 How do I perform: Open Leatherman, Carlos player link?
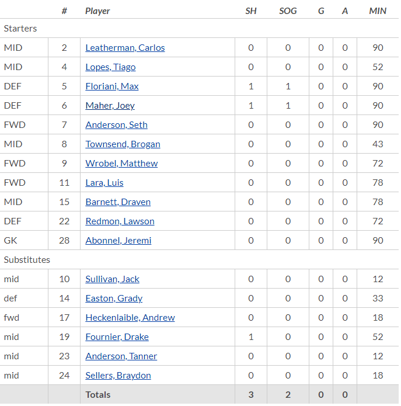[125, 48]
